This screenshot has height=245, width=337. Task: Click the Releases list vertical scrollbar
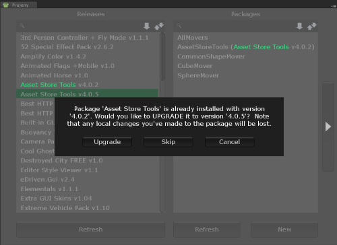coord(162,57)
